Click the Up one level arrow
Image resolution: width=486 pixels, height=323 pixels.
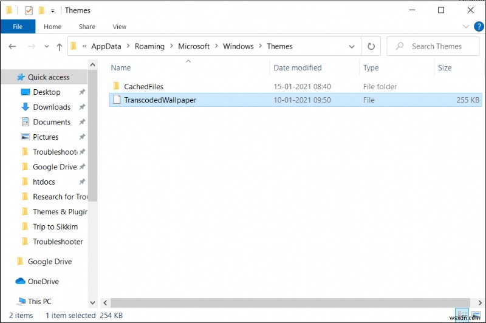(59, 46)
